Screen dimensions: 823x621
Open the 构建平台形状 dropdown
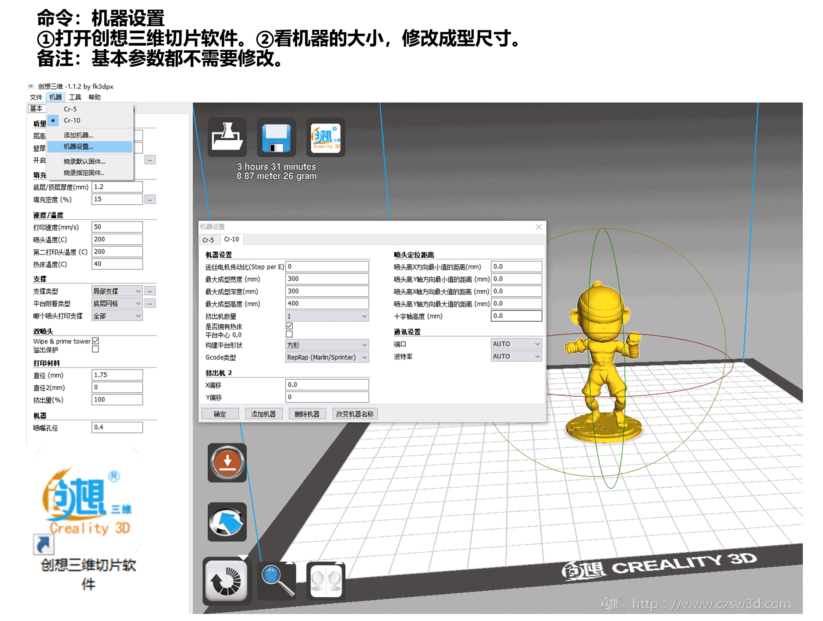click(327, 345)
